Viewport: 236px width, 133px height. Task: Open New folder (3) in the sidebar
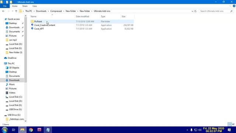[x=15, y=52]
